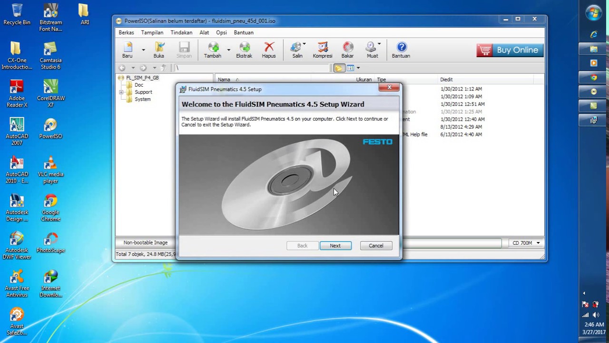Open the Berkas menu
The width and height of the screenshot is (609, 343).
[126, 32]
